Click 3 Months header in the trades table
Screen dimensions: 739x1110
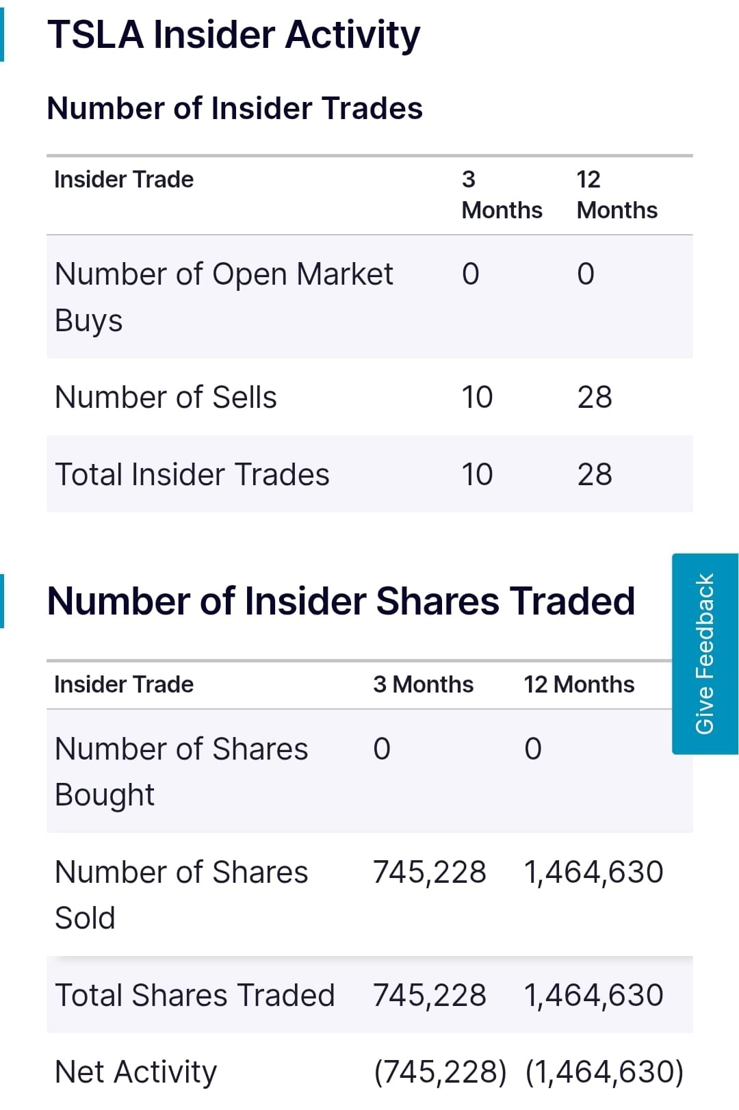pyautogui.click(x=502, y=194)
